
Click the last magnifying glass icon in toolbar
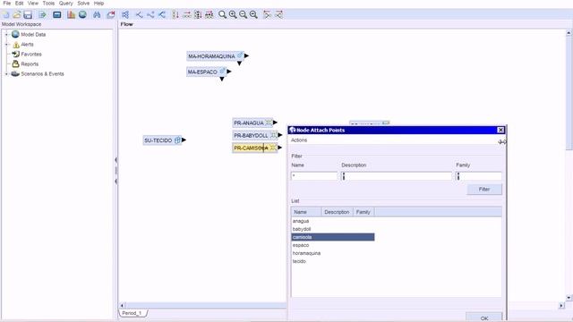(253, 14)
